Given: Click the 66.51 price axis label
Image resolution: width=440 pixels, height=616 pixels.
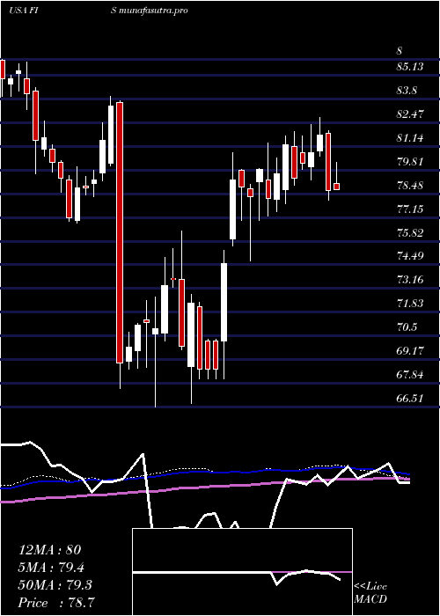Looking at the screenshot, I should coord(410,398).
